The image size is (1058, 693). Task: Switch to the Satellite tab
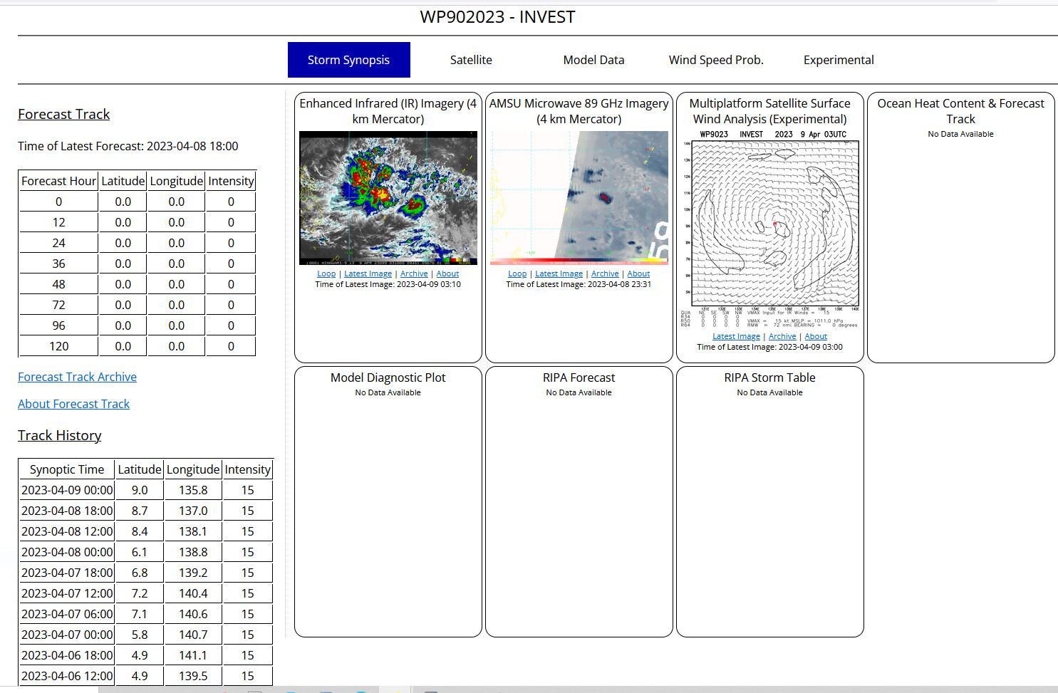[471, 60]
